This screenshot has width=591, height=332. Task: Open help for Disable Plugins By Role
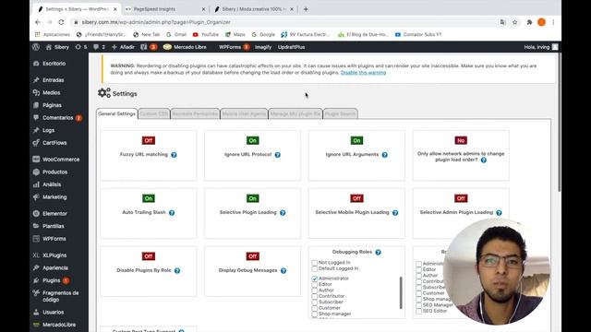(177, 270)
